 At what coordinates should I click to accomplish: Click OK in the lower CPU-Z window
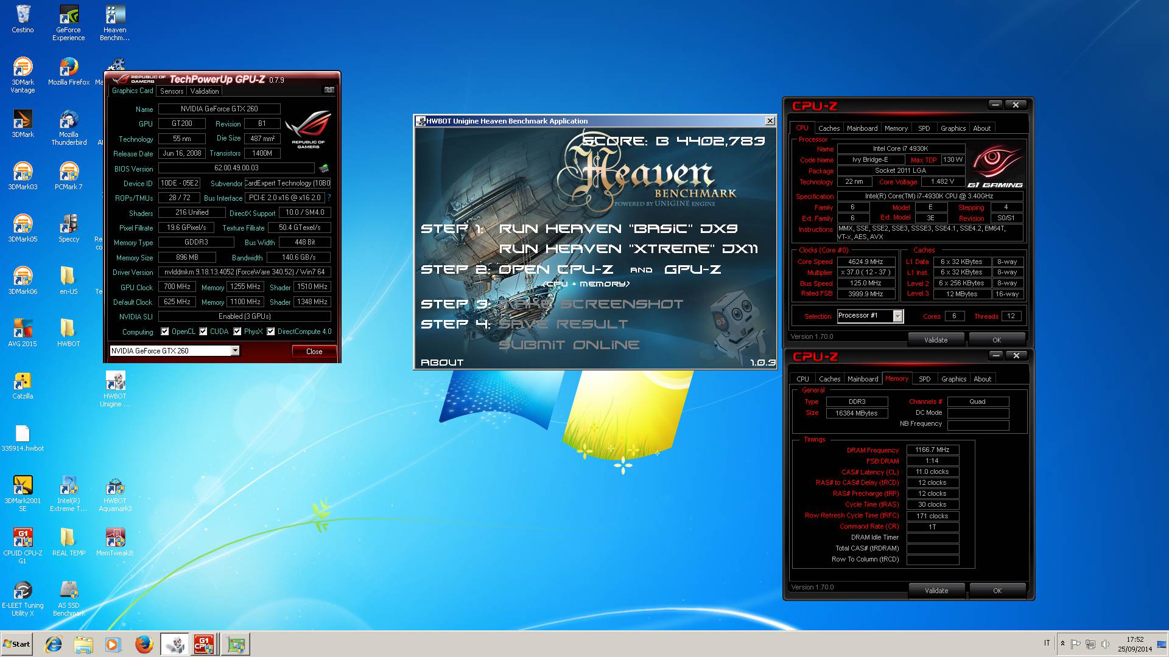tap(997, 591)
